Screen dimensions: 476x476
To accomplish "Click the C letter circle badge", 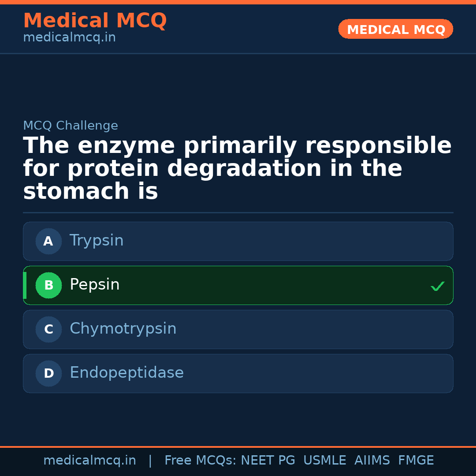I will 48,329.
